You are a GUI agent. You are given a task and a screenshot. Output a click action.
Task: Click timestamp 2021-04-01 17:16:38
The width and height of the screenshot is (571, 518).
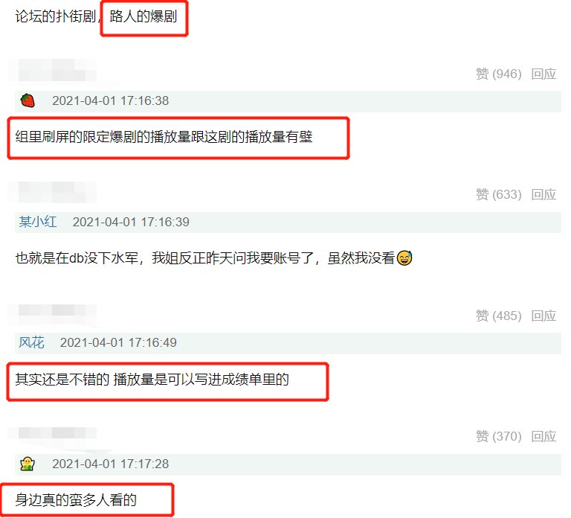point(110,100)
